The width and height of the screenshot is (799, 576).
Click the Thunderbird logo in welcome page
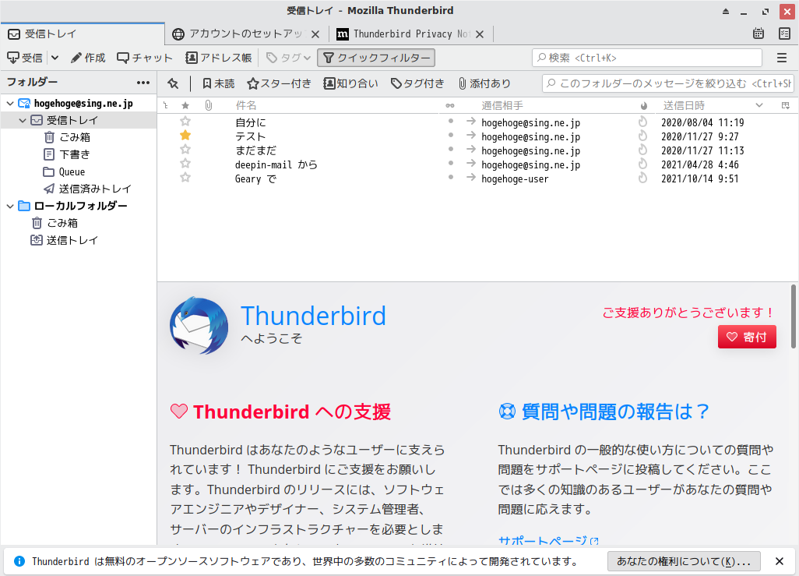pyautogui.click(x=199, y=326)
